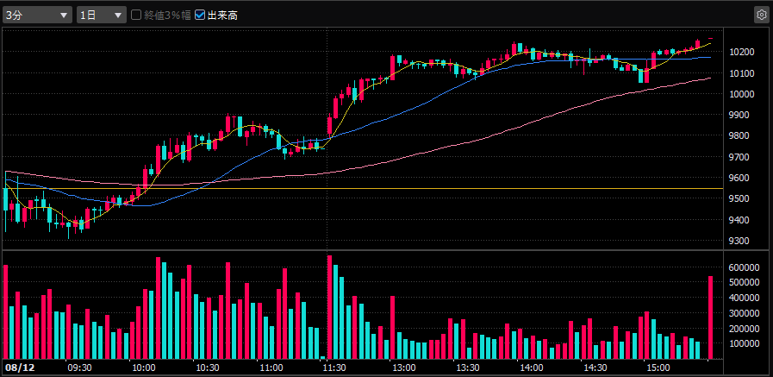Click the 10:30 time axis label
773x377 pixels.
[208, 368]
